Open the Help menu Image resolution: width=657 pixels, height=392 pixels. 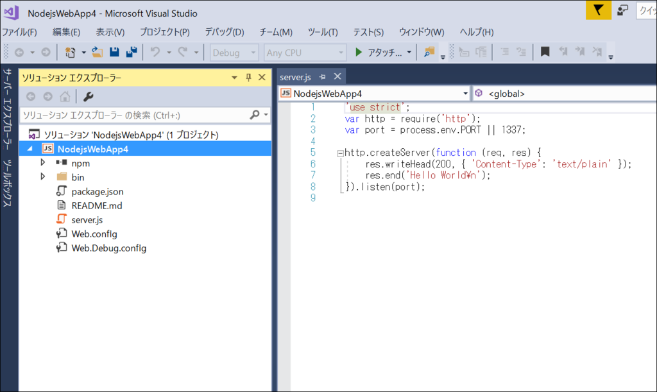477,32
